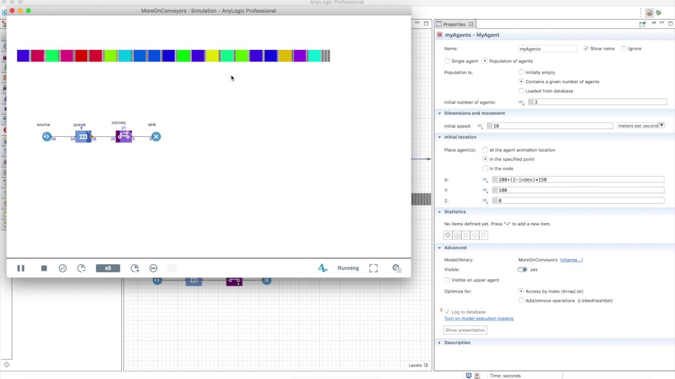Select the conveyor block in the editor behind
The height and width of the screenshot is (379, 675).
pyautogui.click(x=234, y=282)
